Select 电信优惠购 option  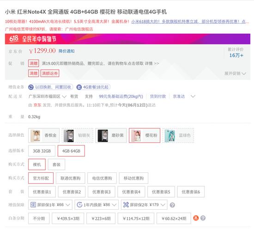(x=102, y=178)
